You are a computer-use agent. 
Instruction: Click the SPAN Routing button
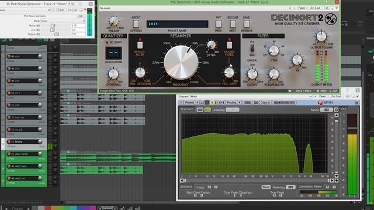(x=231, y=103)
